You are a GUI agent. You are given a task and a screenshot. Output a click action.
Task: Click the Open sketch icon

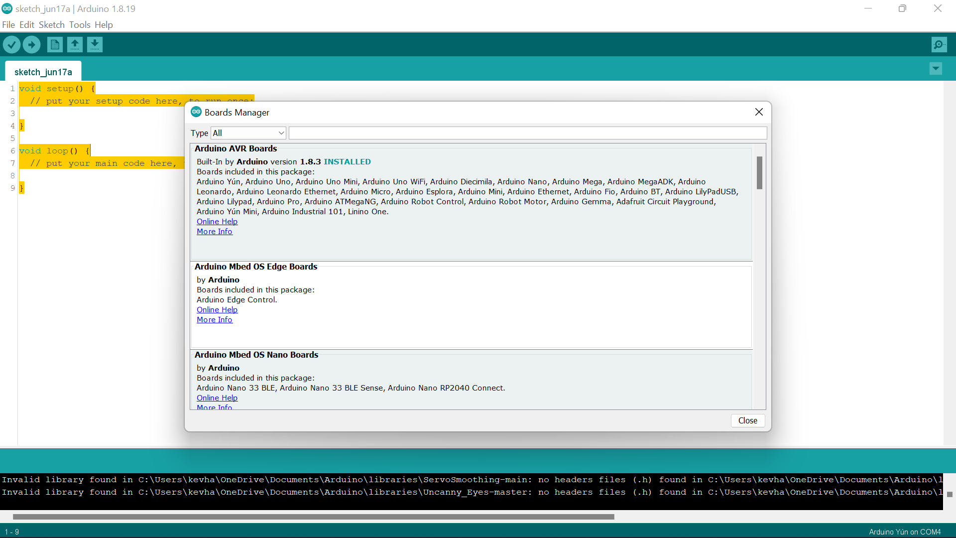(x=75, y=45)
